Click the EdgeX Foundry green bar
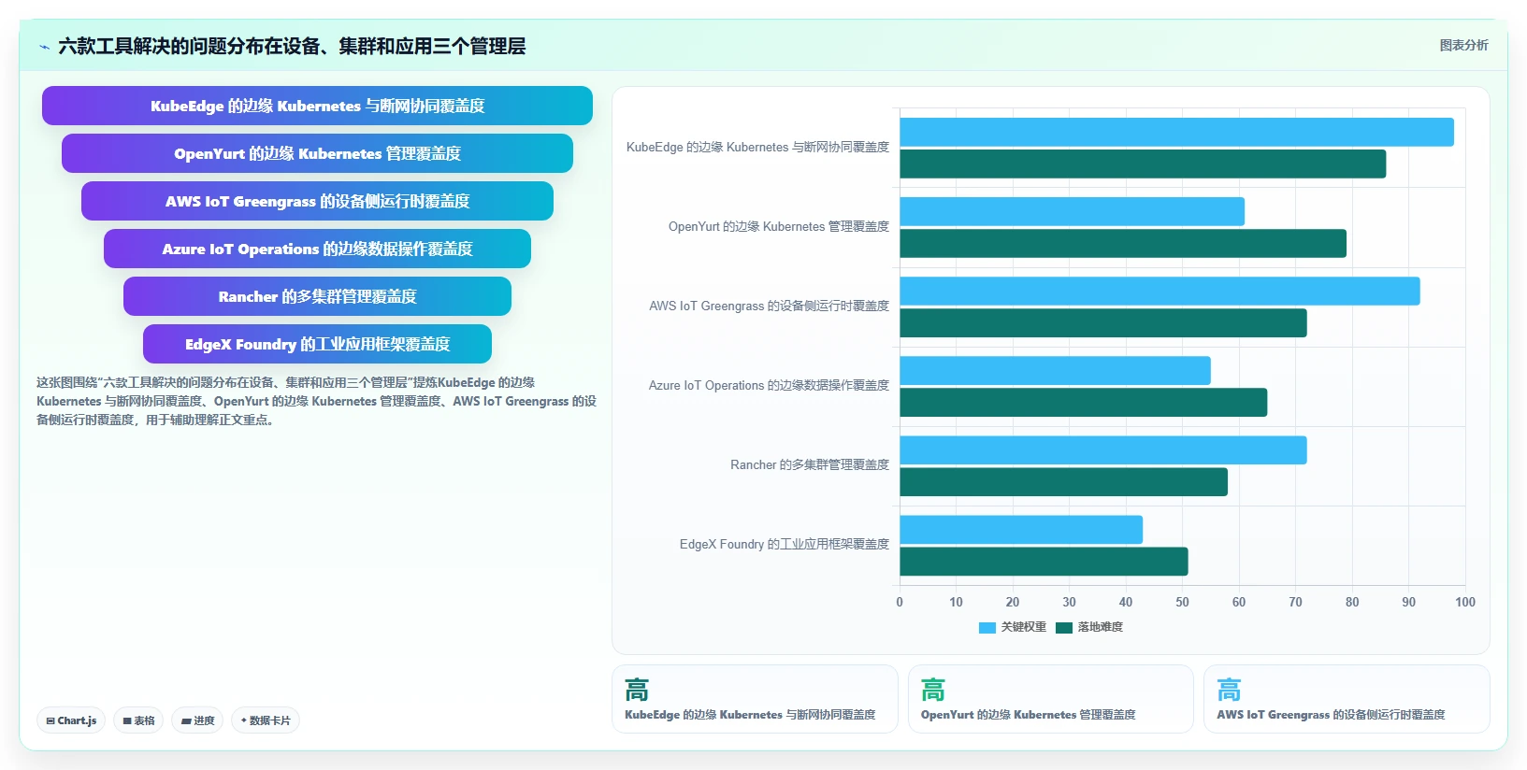This screenshot has width=1527, height=770. click(1044, 562)
